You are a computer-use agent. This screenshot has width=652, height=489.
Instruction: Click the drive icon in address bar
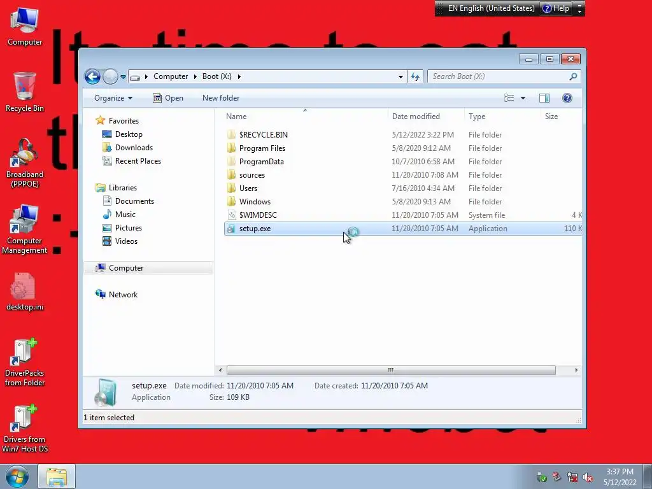(135, 77)
